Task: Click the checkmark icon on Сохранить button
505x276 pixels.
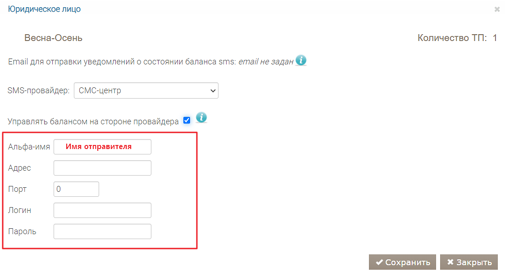Action: pos(379,262)
